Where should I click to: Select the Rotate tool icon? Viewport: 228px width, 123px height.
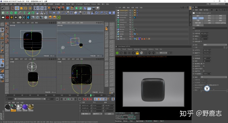26,8
